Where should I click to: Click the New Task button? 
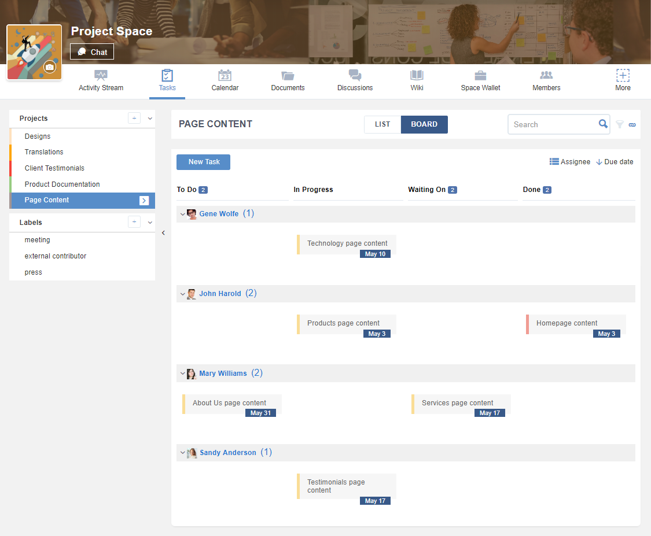[203, 162]
